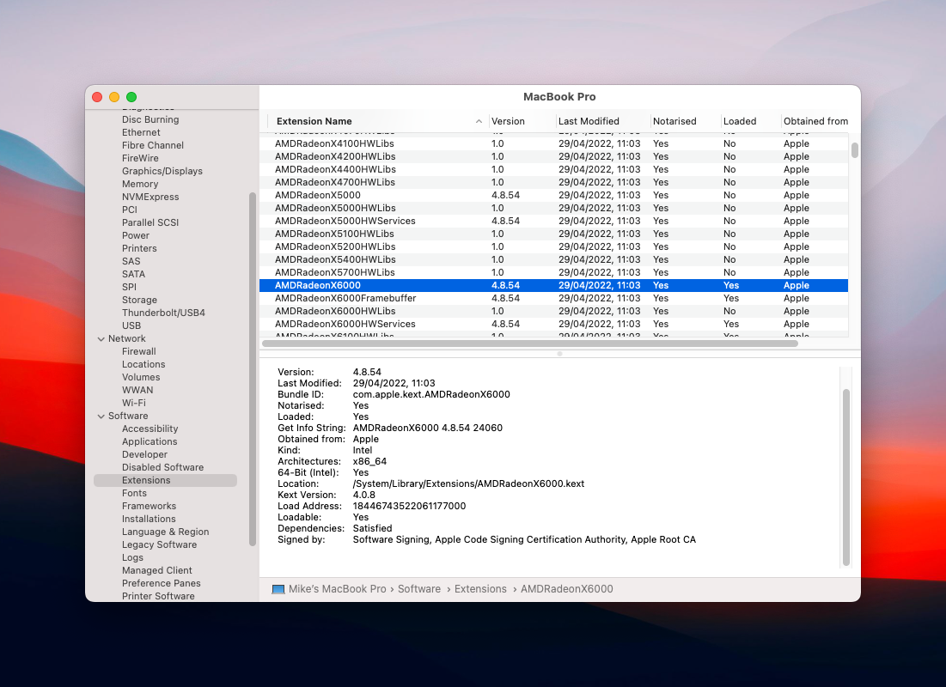The image size is (946, 687).
Task: Select Extensions in the sidebar
Action: pyautogui.click(x=165, y=480)
